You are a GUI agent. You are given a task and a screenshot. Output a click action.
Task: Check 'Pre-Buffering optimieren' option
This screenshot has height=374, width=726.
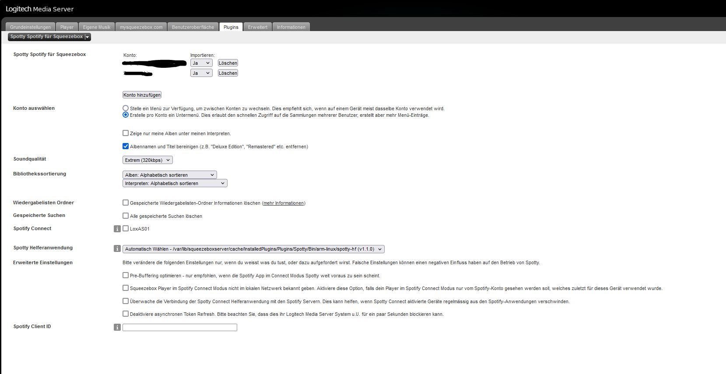[126, 275]
